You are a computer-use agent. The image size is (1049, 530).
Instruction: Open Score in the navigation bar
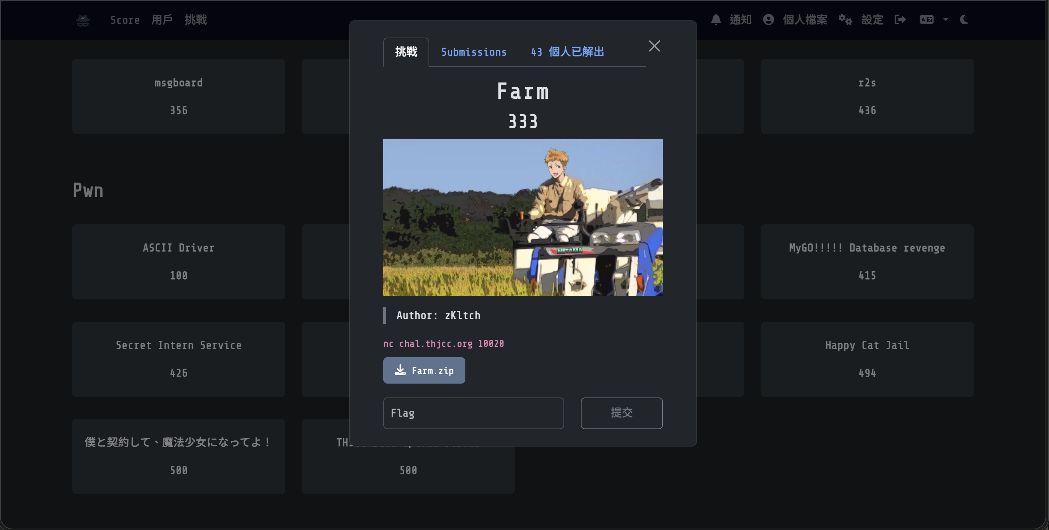(x=125, y=20)
